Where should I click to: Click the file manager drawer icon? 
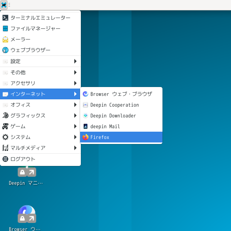pyautogui.click(x=5, y=28)
